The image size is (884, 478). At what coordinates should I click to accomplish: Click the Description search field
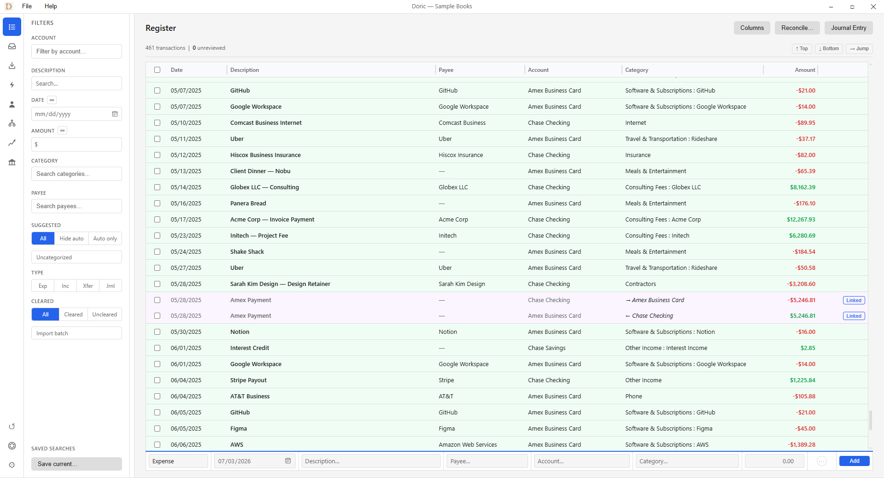(76, 84)
